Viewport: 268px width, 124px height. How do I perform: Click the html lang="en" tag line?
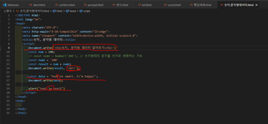click(x=28, y=19)
